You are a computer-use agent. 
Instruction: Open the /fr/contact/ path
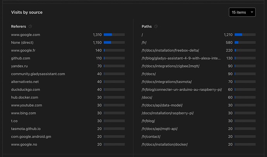pyautogui.click(x=151, y=137)
